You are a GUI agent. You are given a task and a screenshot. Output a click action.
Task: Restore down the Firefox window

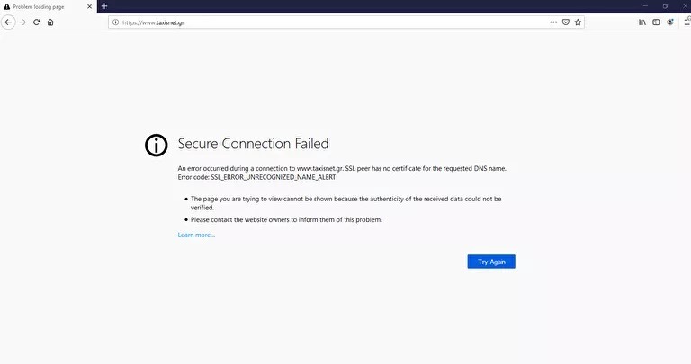click(665, 6)
